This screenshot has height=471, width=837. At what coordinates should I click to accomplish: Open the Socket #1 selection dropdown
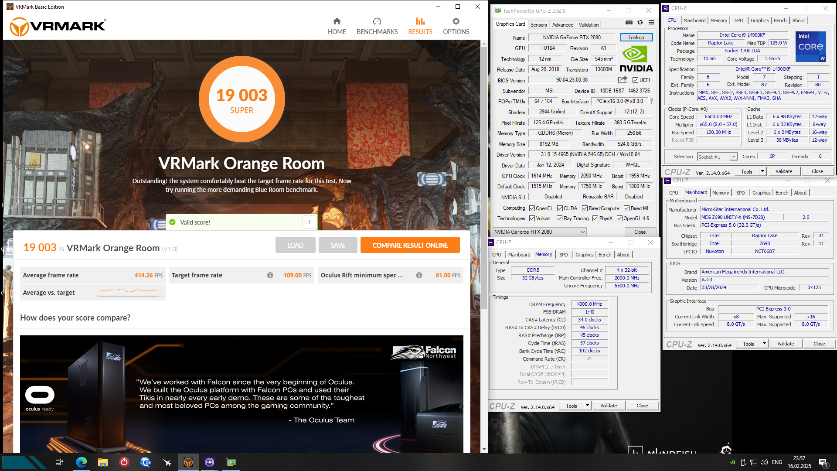[x=717, y=157]
